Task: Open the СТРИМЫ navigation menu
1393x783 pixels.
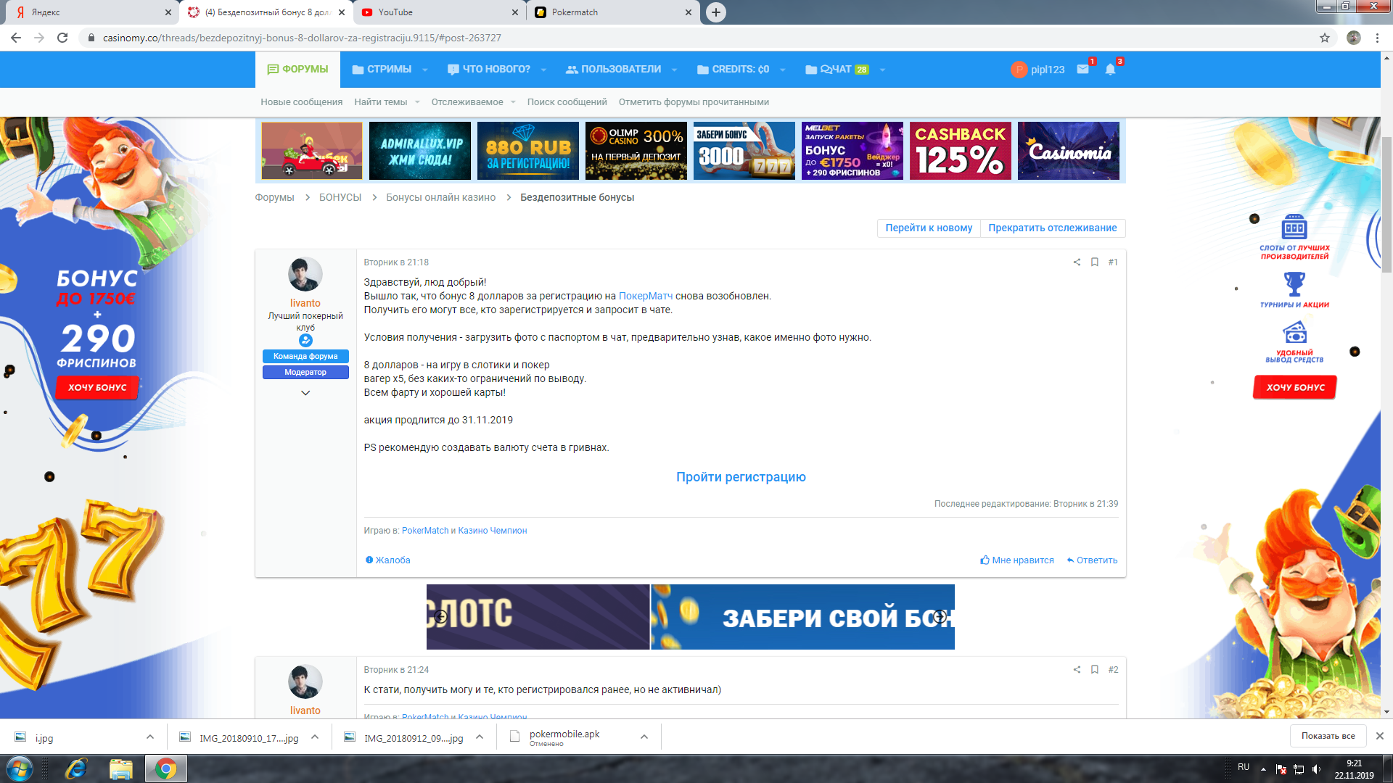Action: pyautogui.click(x=389, y=70)
